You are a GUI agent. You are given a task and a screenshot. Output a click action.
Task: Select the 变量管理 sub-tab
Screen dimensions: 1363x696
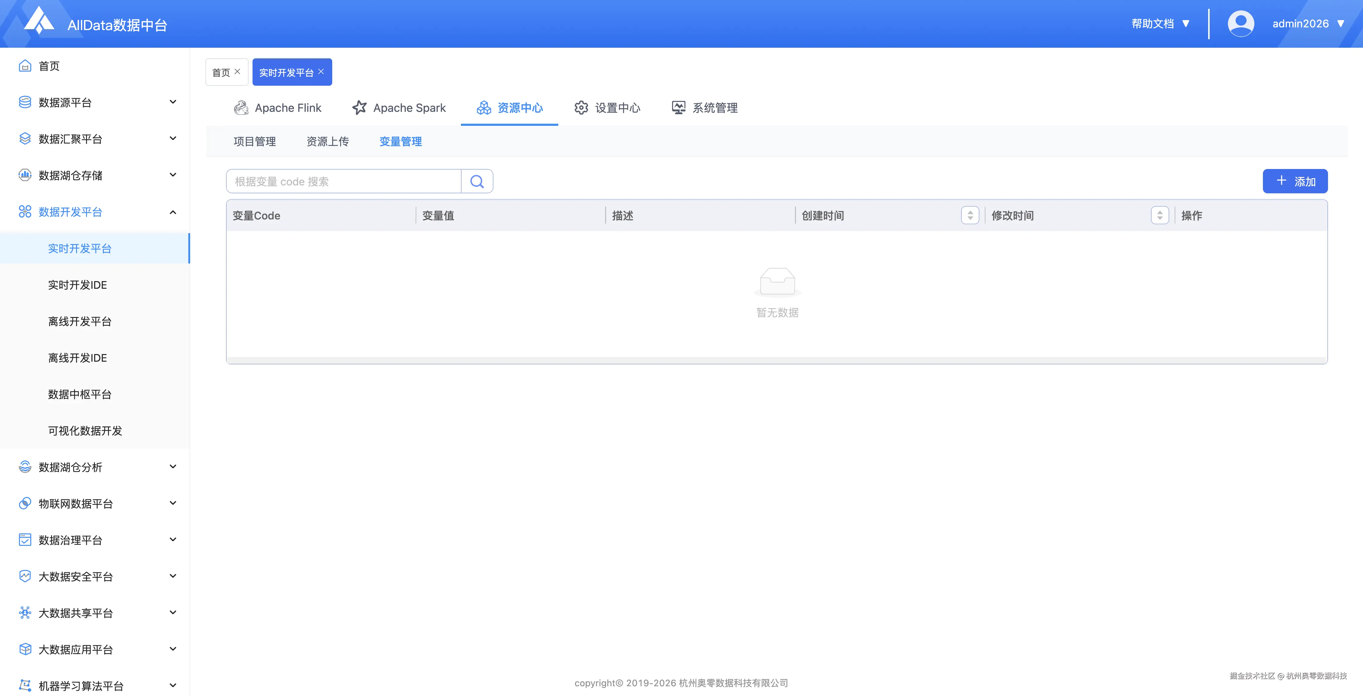[x=401, y=142]
